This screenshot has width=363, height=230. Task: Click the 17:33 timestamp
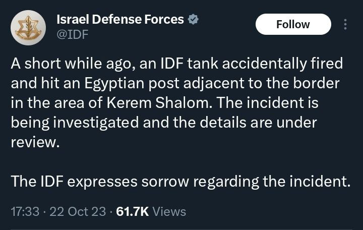tap(25, 211)
